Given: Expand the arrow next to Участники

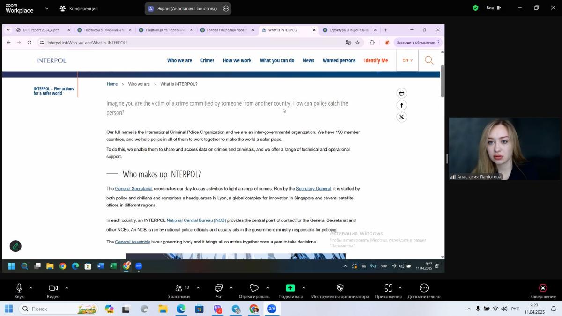Looking at the screenshot, I should pyautogui.click(x=198, y=288).
